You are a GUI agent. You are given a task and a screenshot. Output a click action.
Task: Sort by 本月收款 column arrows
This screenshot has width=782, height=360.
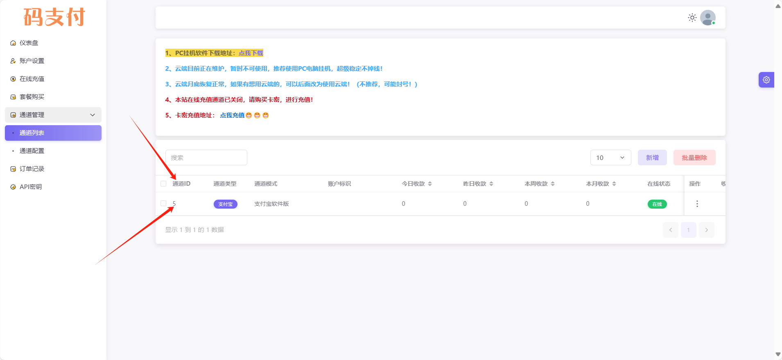614,184
